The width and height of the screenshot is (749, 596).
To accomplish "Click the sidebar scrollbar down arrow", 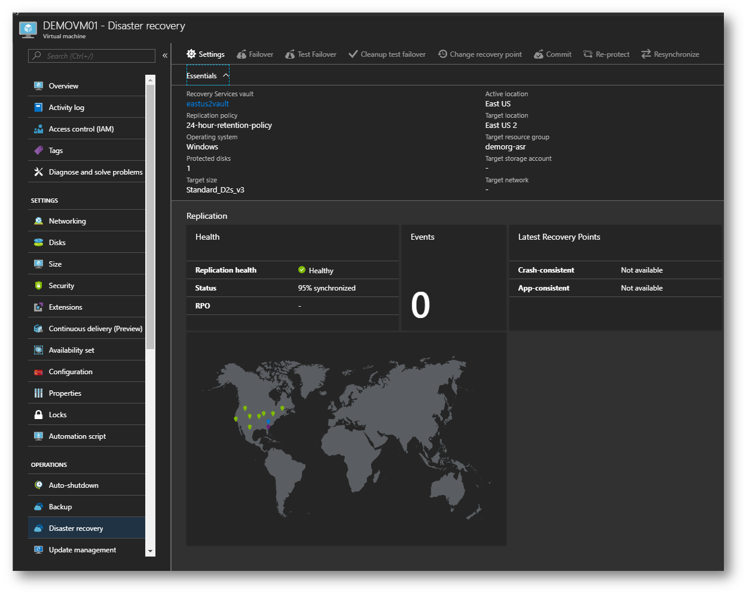I will coord(150,551).
